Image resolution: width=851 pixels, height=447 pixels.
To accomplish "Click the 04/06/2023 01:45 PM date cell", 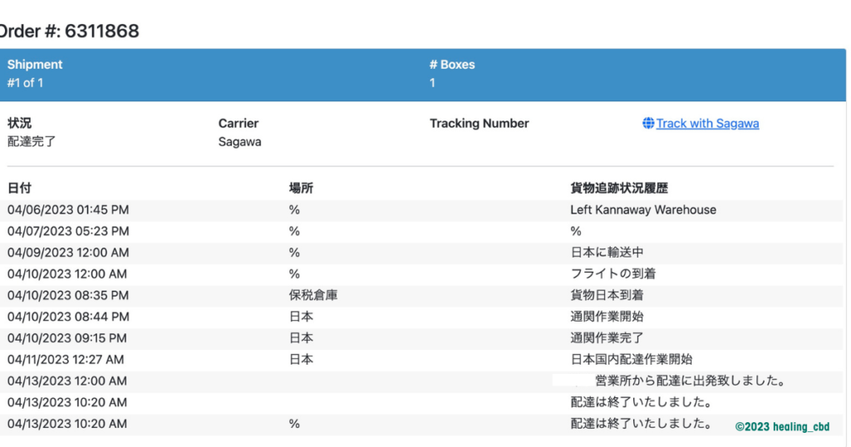I will 68,210.
